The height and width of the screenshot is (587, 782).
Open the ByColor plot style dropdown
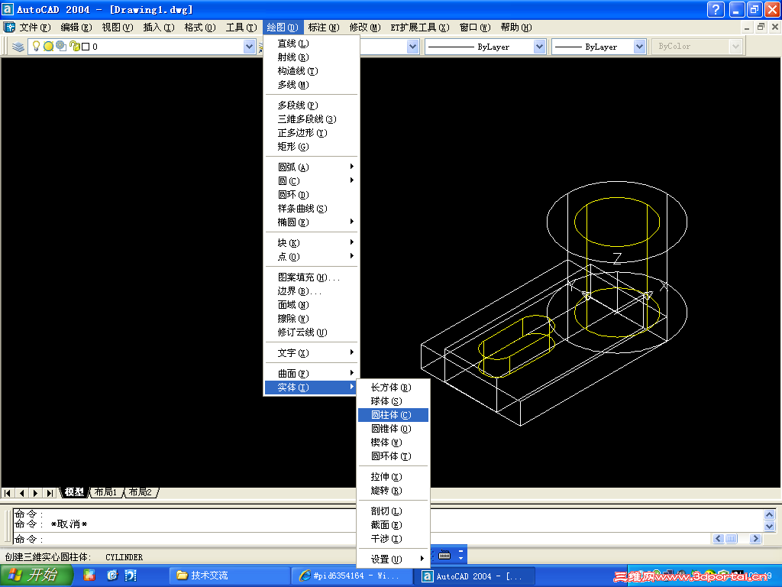(x=735, y=47)
